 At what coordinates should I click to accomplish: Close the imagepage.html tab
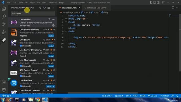(x=79, y=8)
